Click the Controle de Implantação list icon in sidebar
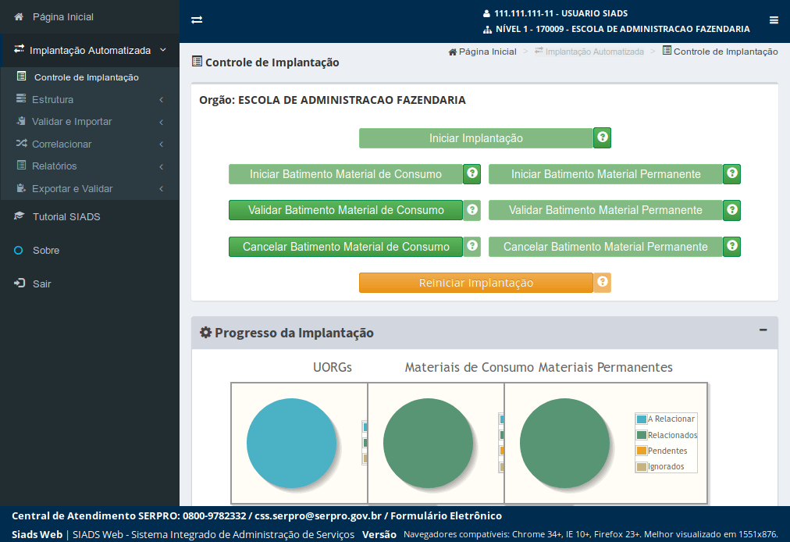 22,77
